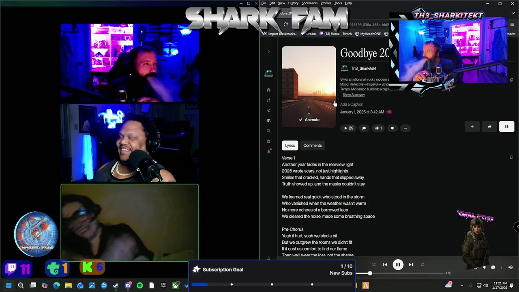
Task: Click the Windows Start button
Action: click(x=9, y=286)
